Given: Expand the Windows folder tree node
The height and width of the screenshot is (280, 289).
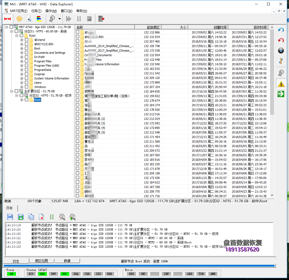Looking at the screenshot, I should pos(22,87).
